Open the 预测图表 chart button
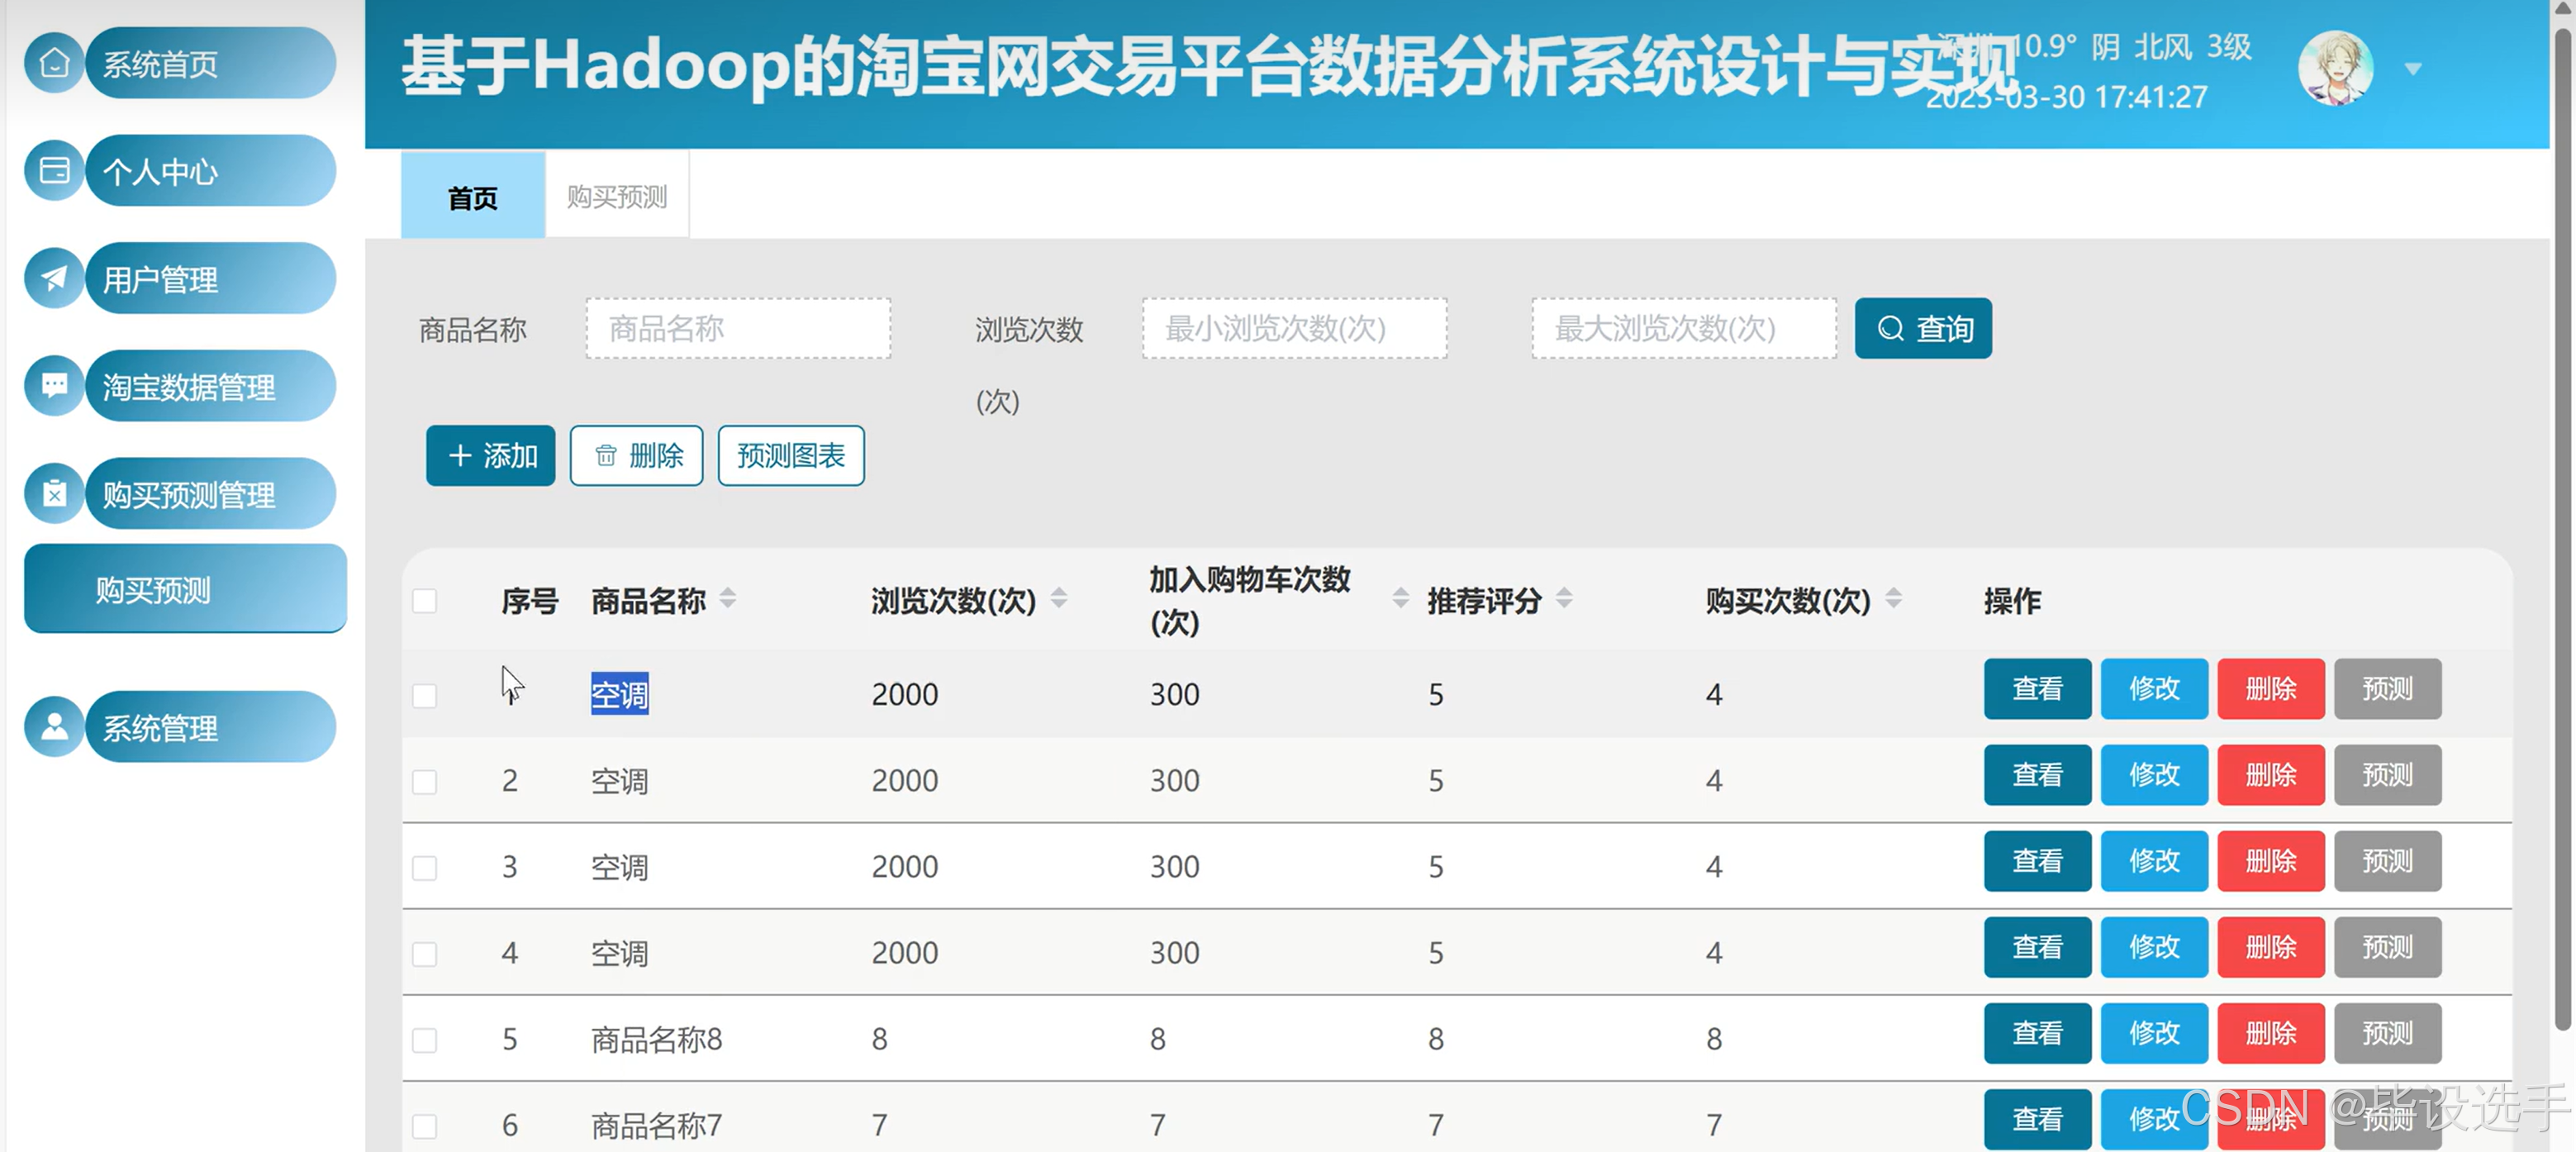This screenshot has height=1152, width=2576. [791, 456]
